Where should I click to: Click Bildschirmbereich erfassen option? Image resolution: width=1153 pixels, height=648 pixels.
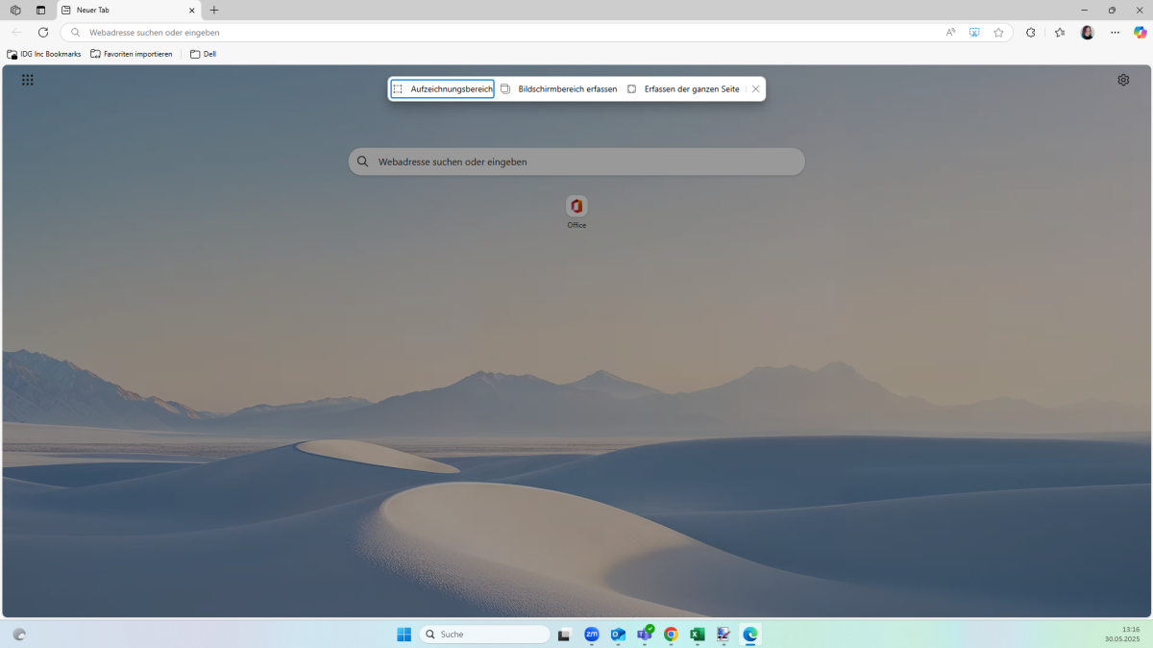(x=559, y=88)
